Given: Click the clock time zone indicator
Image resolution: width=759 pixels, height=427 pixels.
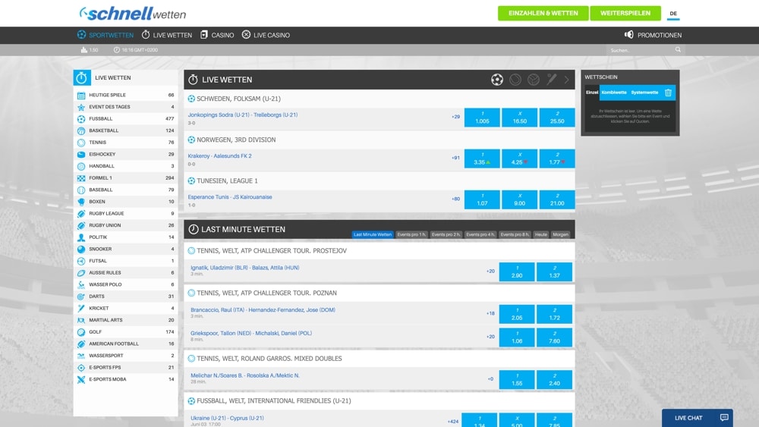Looking at the screenshot, I should coord(136,50).
